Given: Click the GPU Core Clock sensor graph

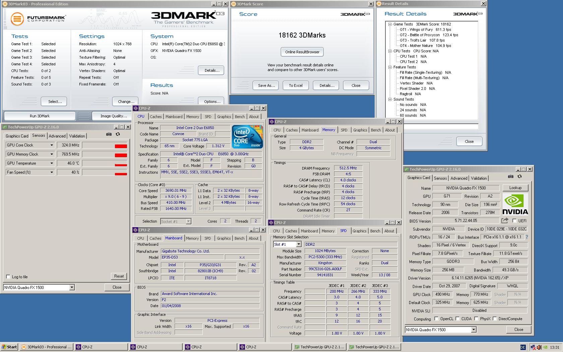Looking at the screenshot, I should point(105,145).
